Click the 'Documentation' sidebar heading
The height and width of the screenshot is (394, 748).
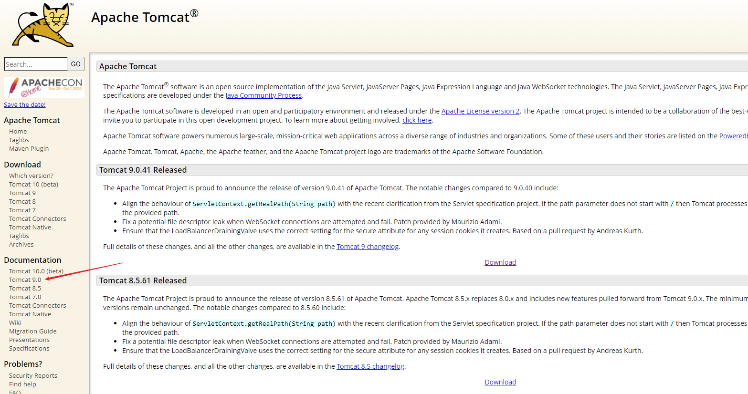32,260
